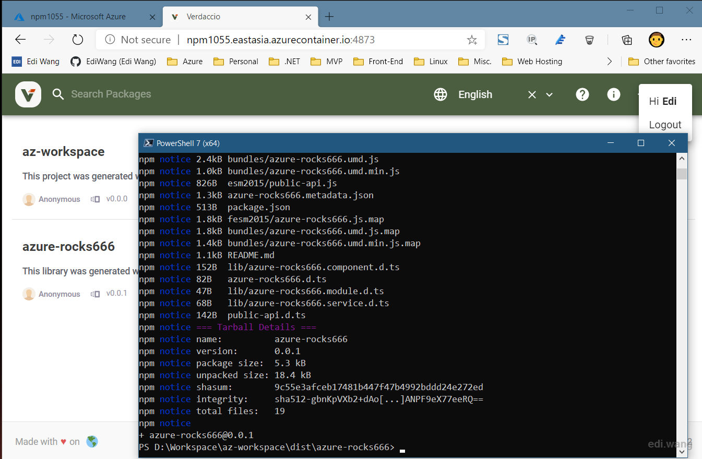Screen dimensions: 702x459
Task: Open the .NET bookmarks folder
Action: (x=284, y=62)
